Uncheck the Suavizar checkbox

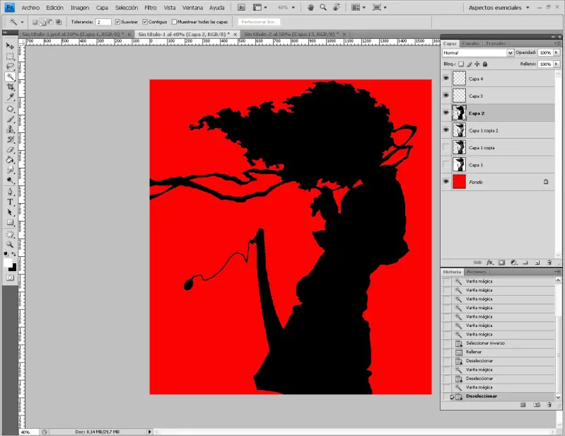pyautogui.click(x=117, y=22)
